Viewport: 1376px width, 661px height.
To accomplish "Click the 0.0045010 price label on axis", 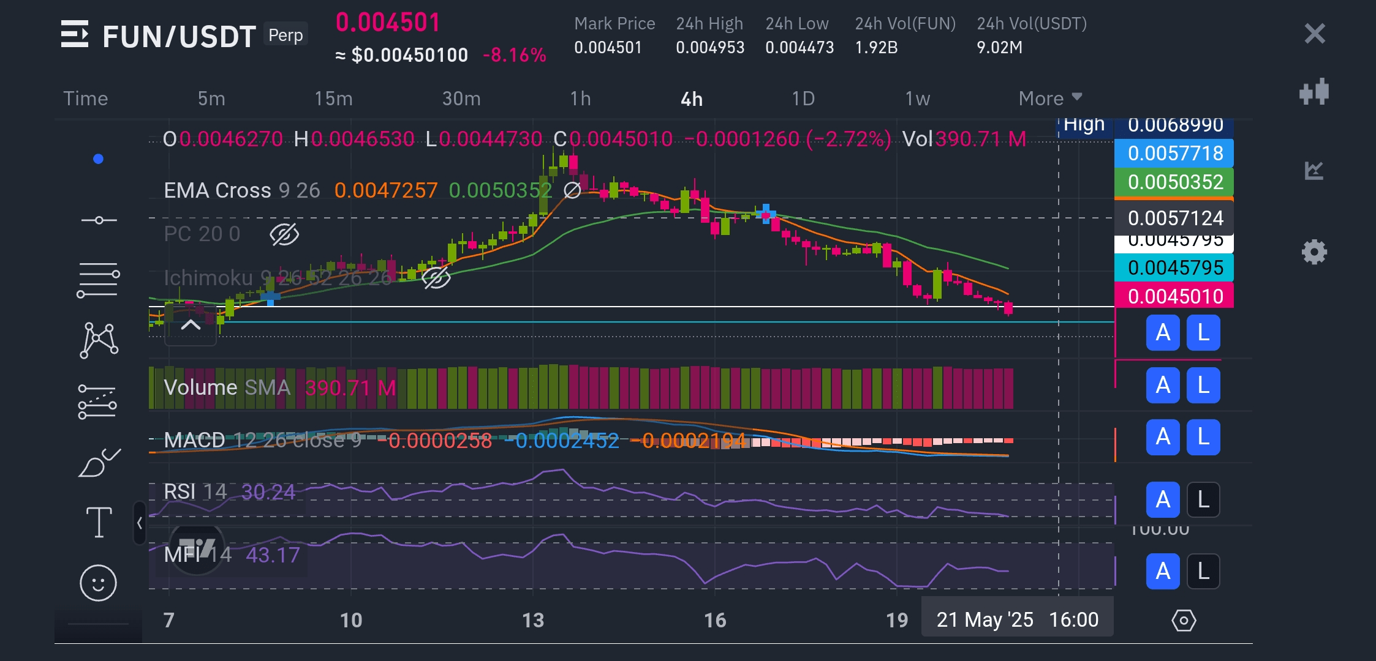I will (1174, 296).
